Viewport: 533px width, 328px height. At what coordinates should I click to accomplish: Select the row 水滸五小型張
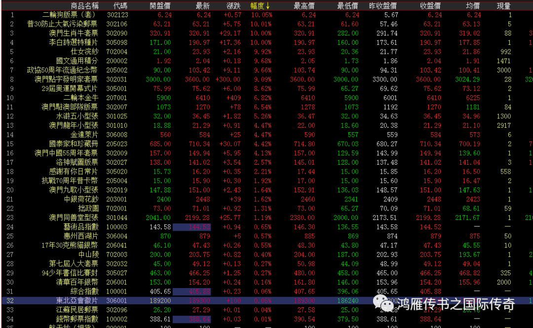pos(267,116)
